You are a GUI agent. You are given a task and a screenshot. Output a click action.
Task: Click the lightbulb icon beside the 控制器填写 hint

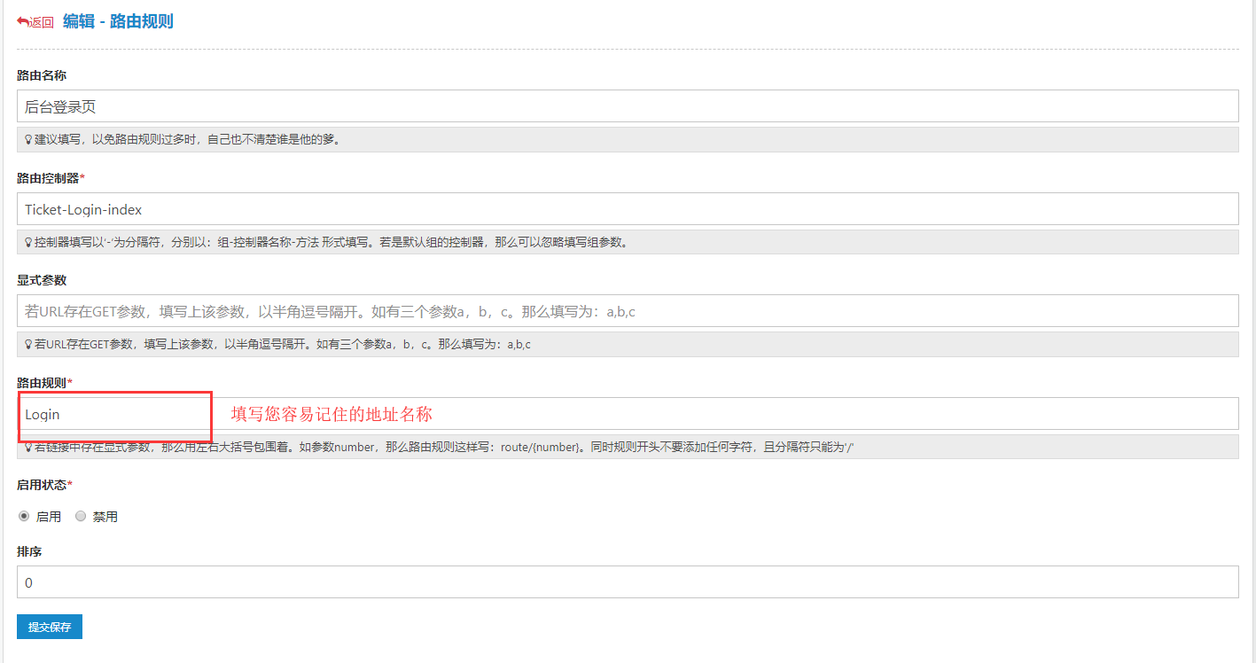(x=28, y=242)
